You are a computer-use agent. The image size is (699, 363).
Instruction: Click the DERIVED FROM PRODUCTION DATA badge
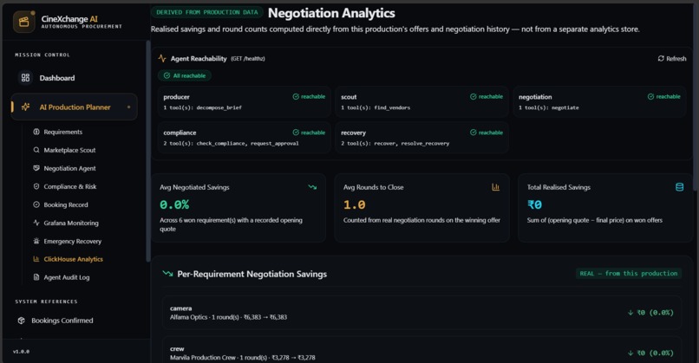click(x=207, y=12)
